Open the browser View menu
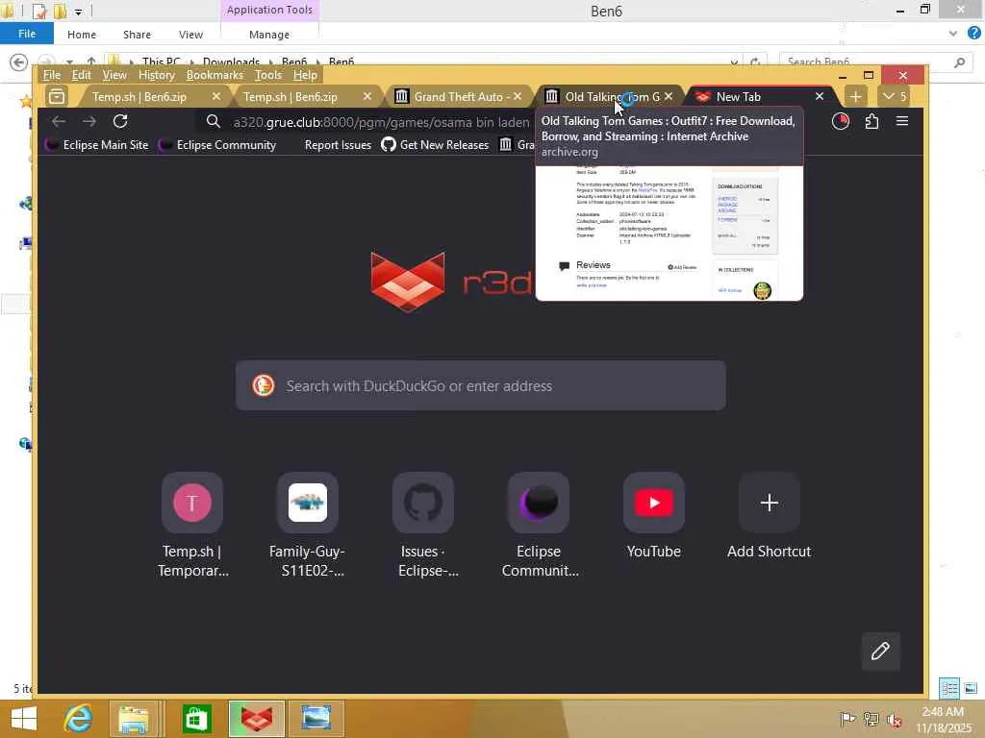 [x=114, y=75]
